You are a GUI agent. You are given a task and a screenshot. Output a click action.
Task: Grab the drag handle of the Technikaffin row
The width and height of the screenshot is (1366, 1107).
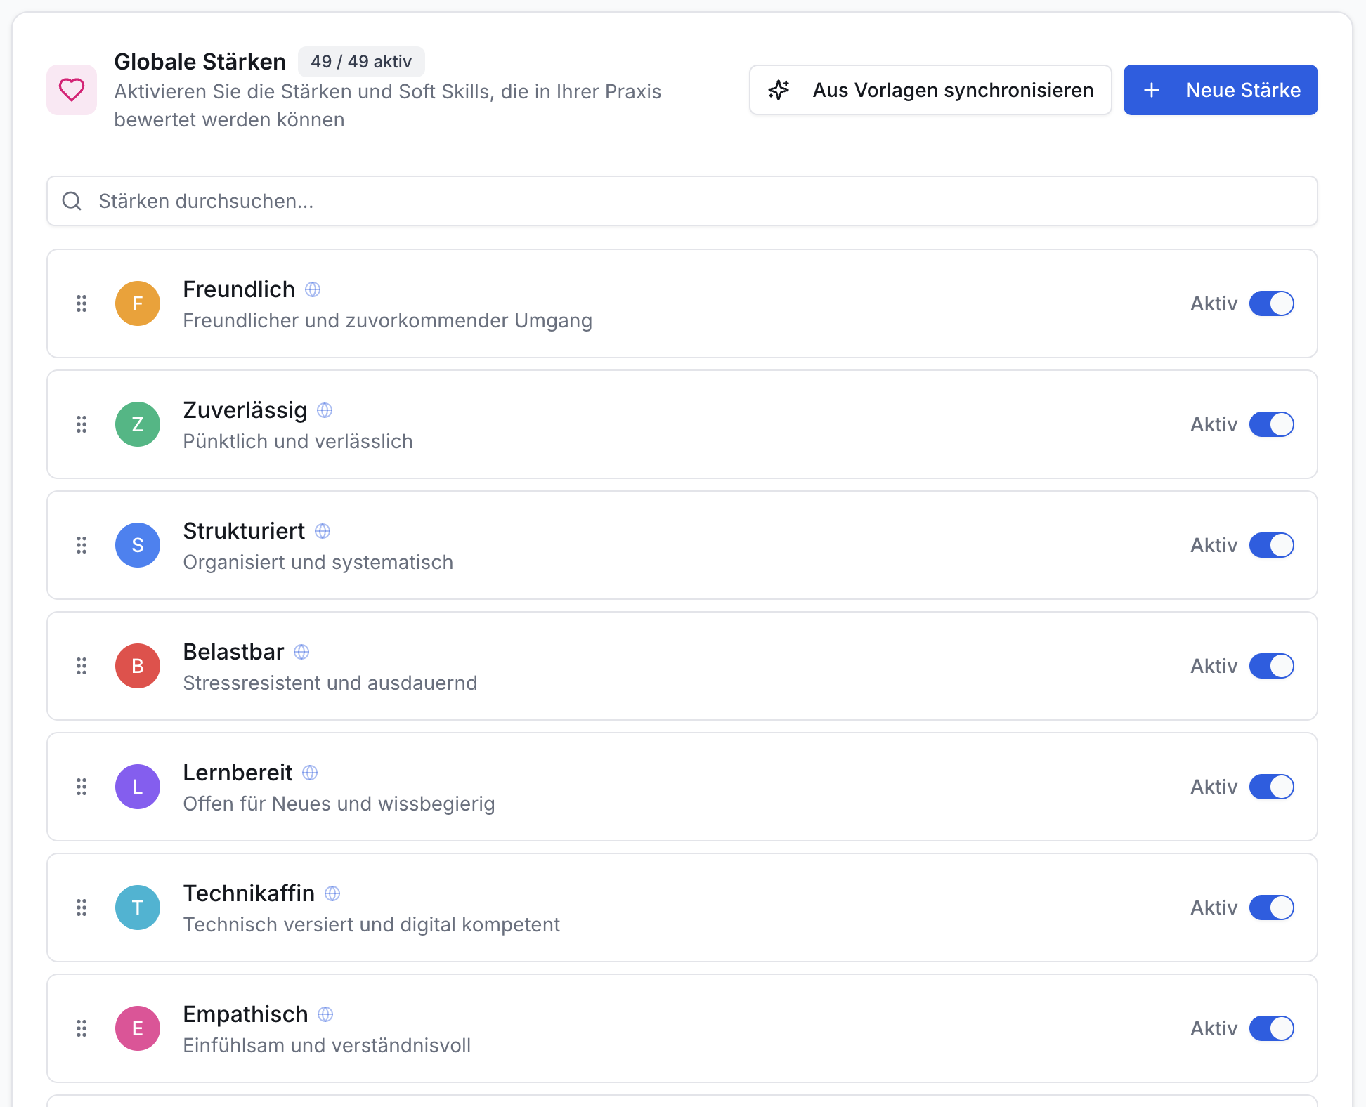click(x=82, y=908)
